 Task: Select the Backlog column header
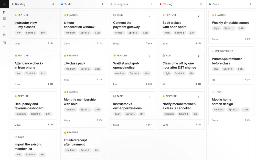[x=20, y=4]
